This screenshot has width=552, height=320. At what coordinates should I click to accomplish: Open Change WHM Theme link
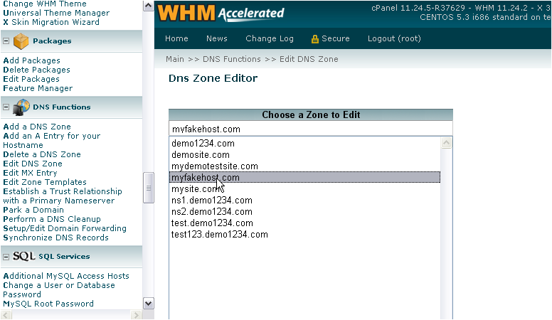tap(45, 4)
